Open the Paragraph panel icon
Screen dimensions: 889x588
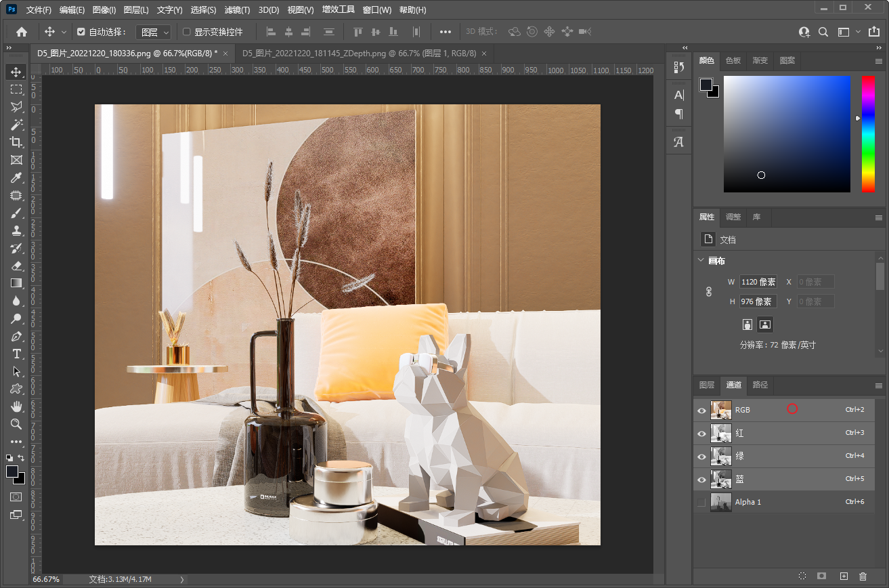tap(679, 114)
